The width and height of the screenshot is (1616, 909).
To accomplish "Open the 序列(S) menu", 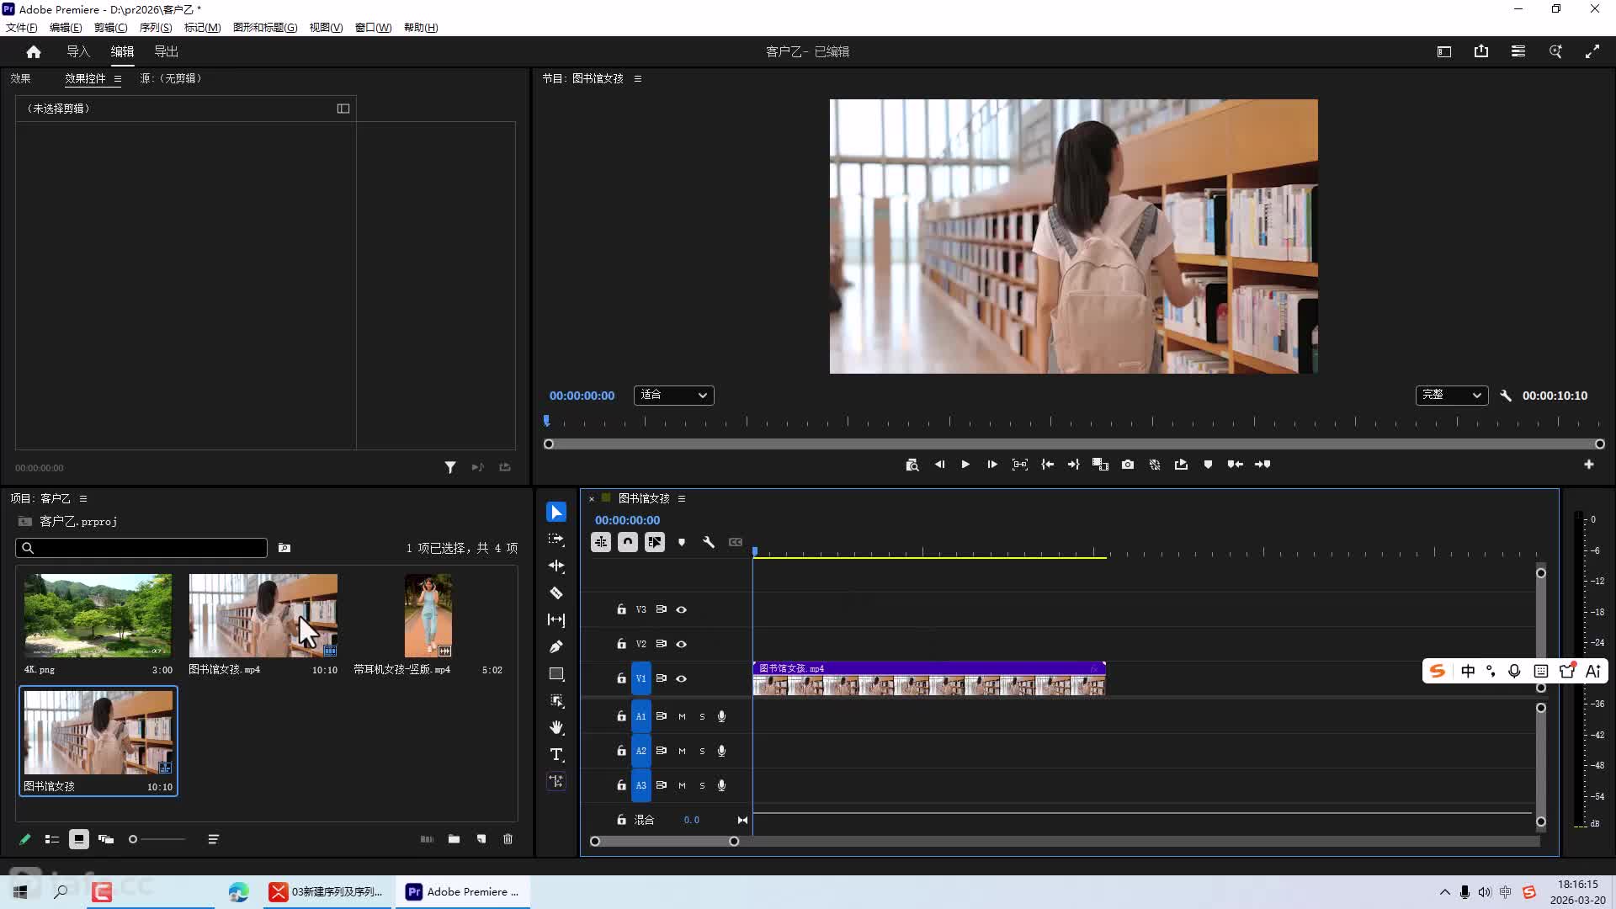I will [x=155, y=27].
